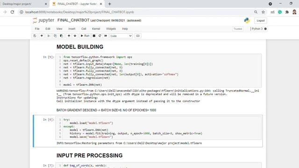Open a new browser tab
Image resolution: width=299 pixels, height=168 pixels.
click(x=110, y=4)
